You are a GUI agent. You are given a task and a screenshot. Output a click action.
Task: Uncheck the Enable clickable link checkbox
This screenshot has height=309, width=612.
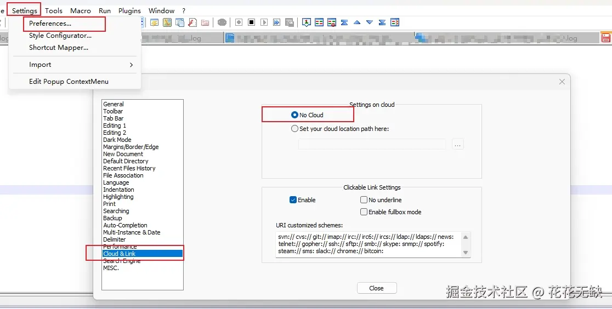pos(293,200)
